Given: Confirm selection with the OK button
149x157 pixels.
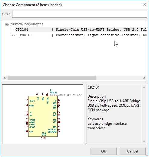Looking at the screenshot, I should (104, 151).
